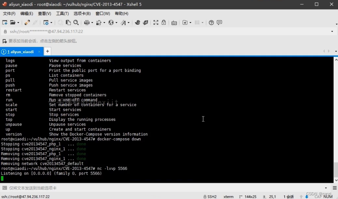Click the 144x25 terminal size indicator
Image resolution: width=338 pixels, height=199 pixels.
pos(248,197)
